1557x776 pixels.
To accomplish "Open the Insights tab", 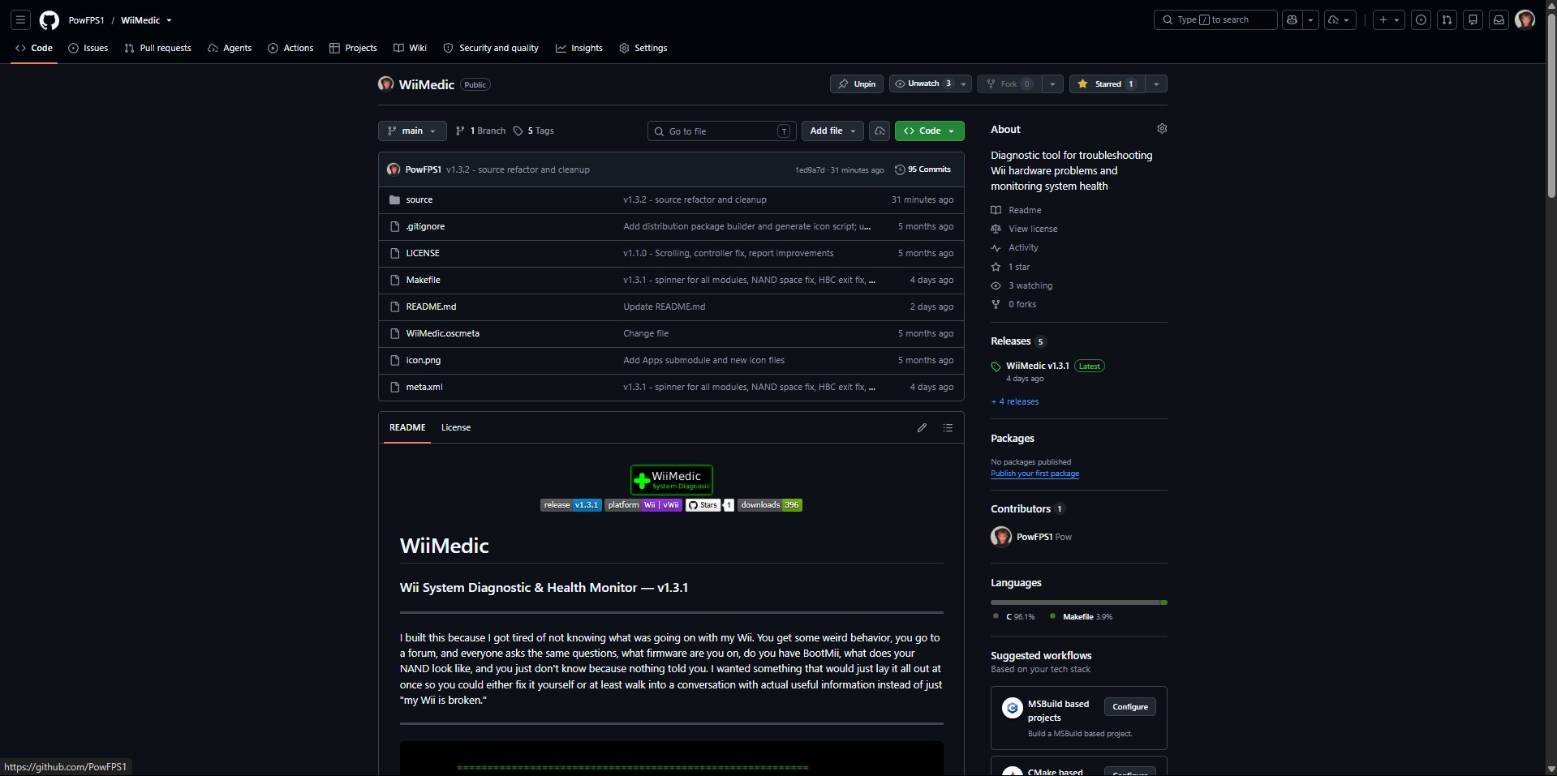I will tap(579, 48).
